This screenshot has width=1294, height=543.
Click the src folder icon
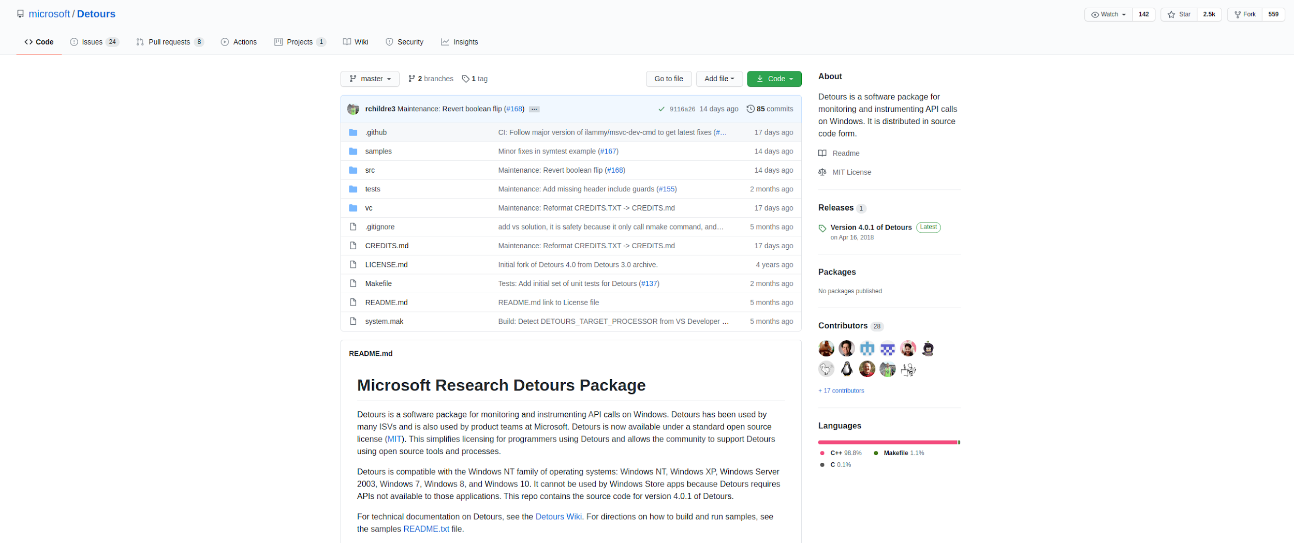point(353,170)
